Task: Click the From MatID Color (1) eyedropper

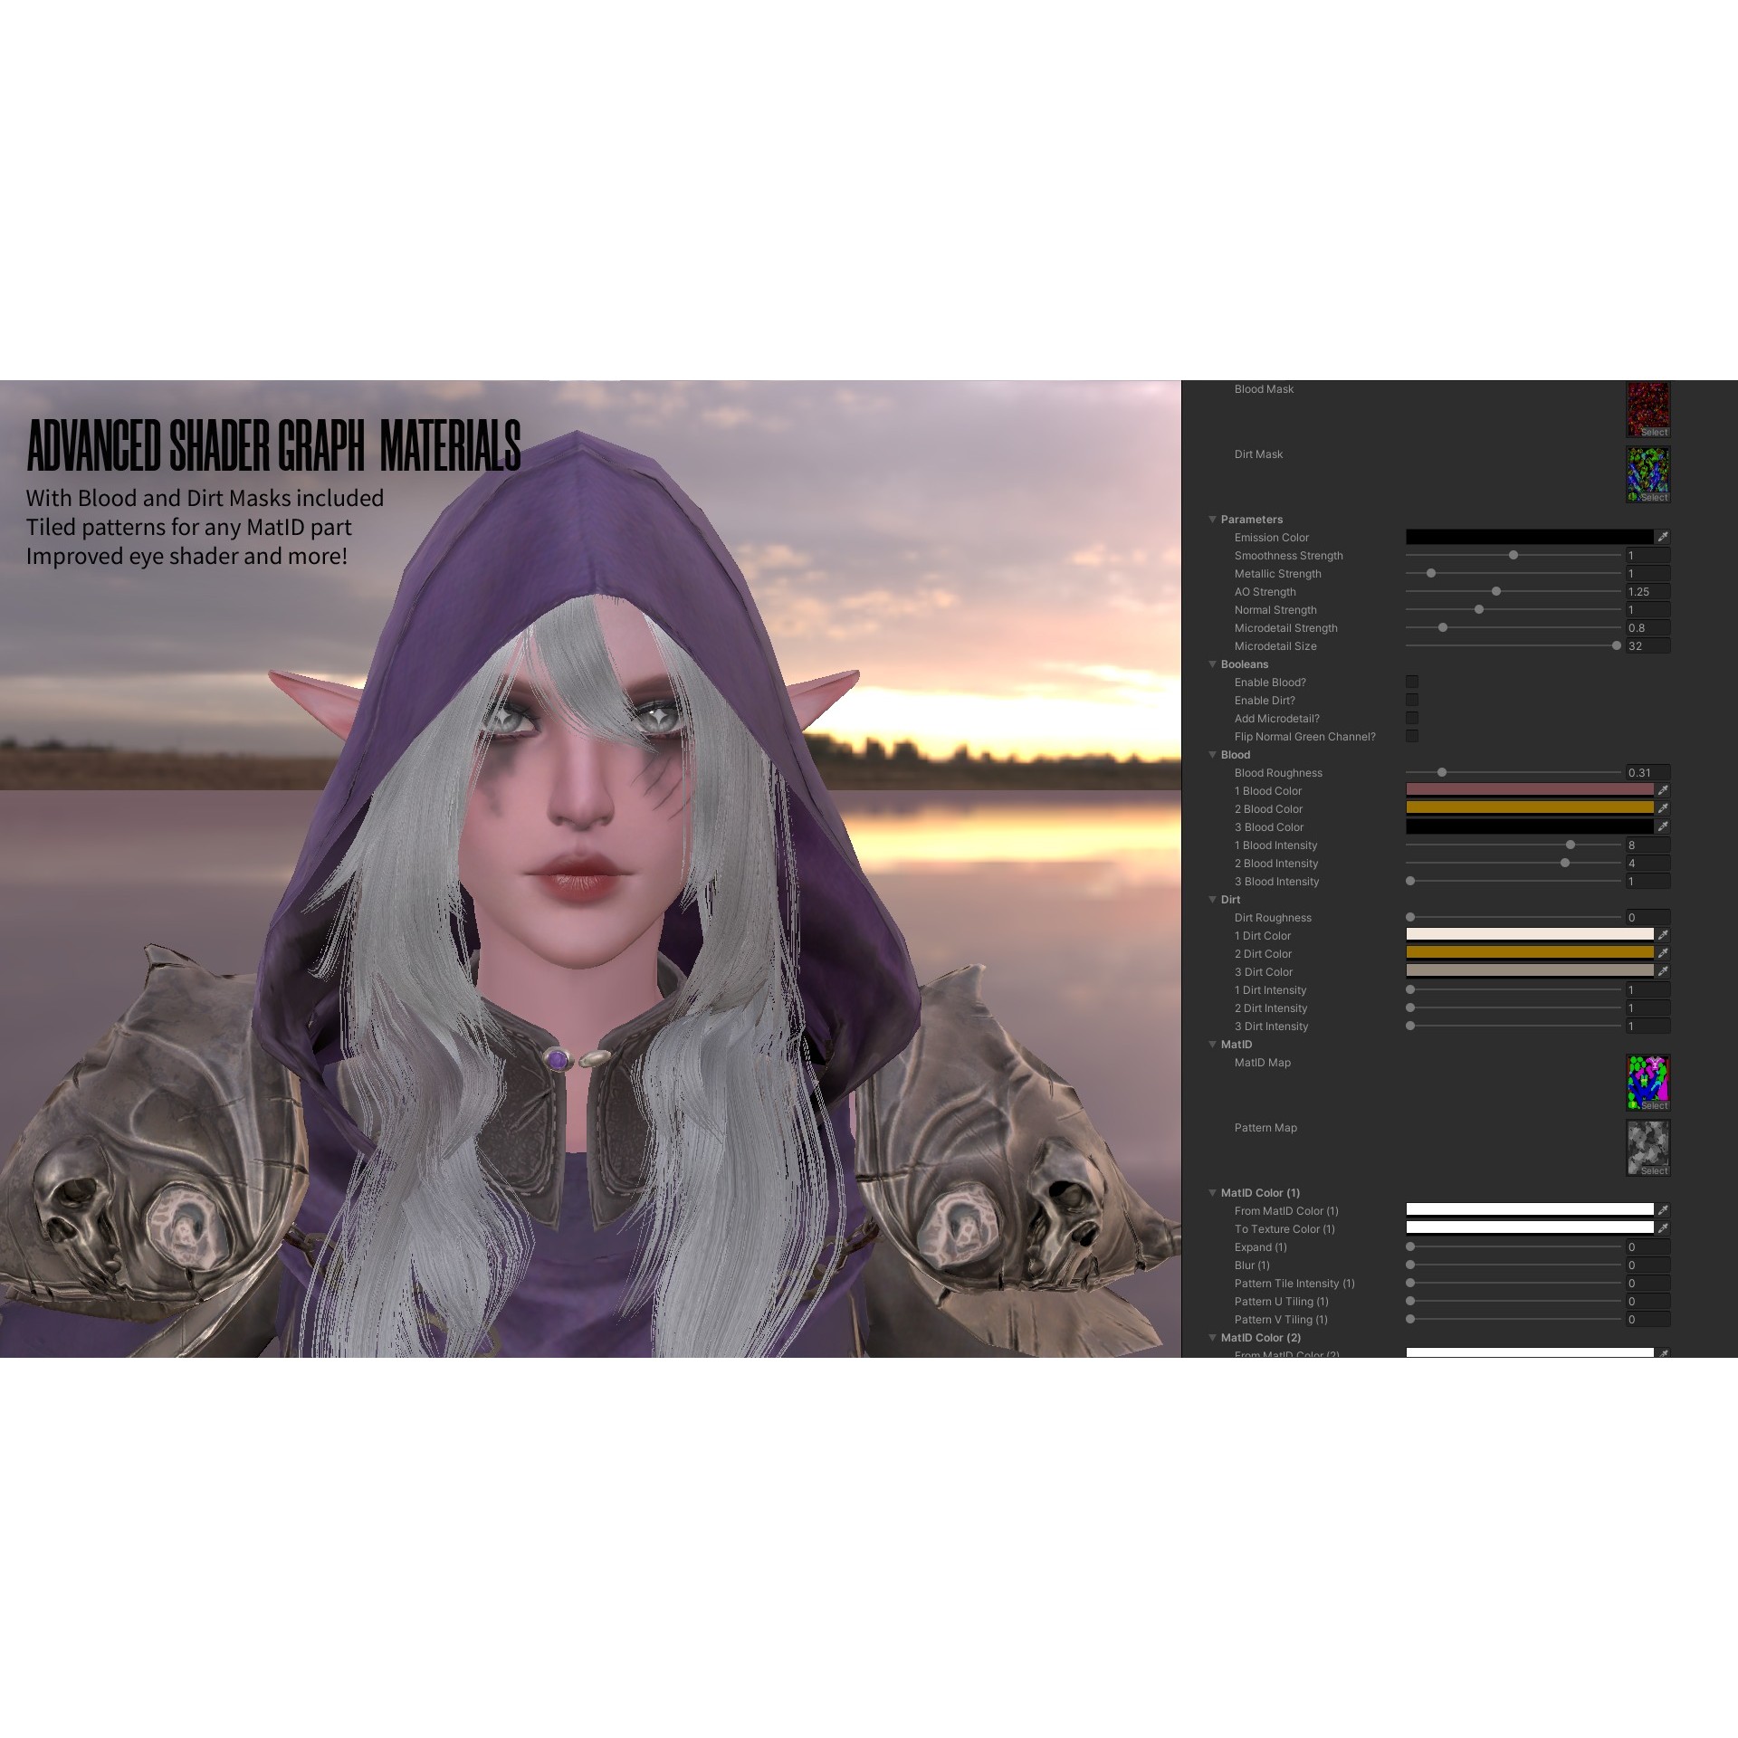Action: point(1664,1209)
